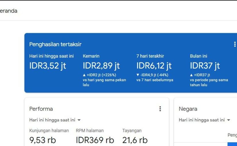Click the 7 hari terakhir label
Viewport: 237px width, 146px height.
(x=150, y=56)
